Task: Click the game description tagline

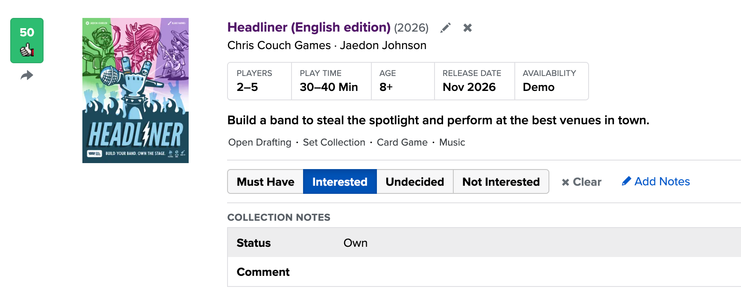Action: pyautogui.click(x=438, y=120)
